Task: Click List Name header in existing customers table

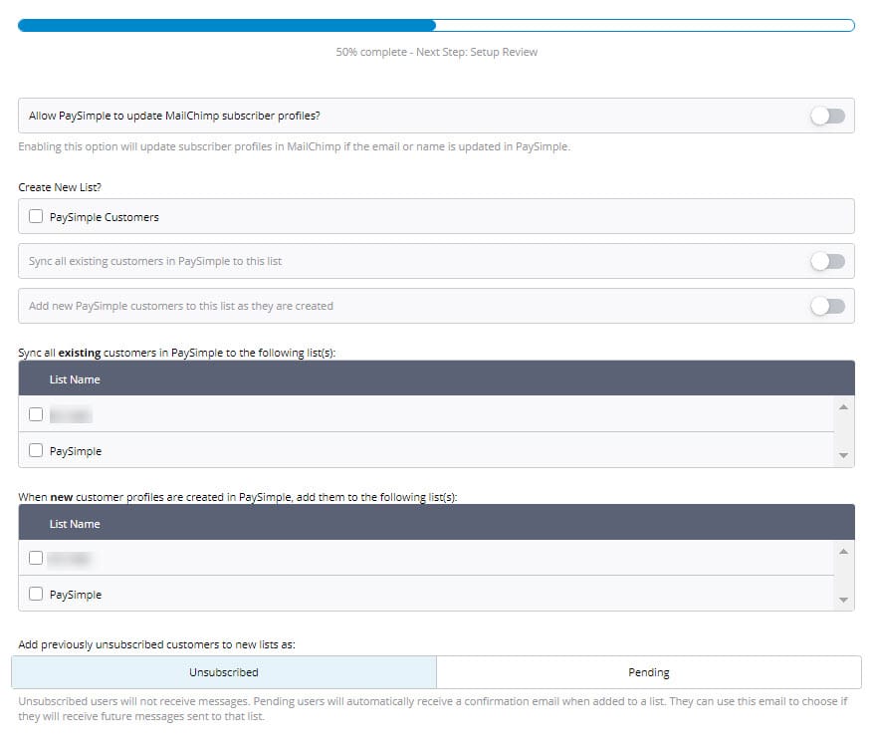Action: click(x=75, y=379)
